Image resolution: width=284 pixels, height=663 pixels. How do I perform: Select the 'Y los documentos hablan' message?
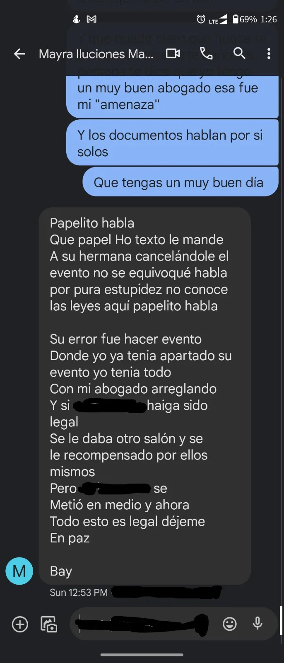tap(172, 143)
